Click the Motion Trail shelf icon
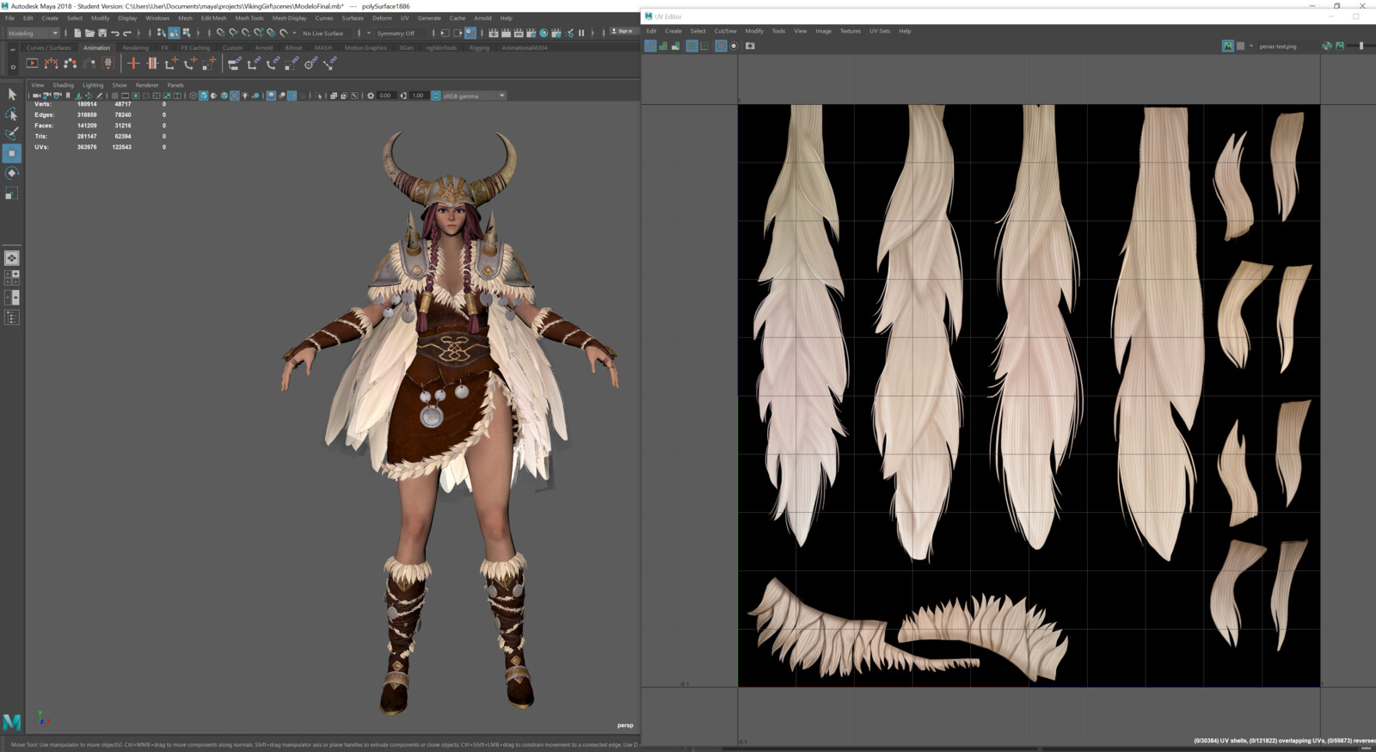 [x=52, y=63]
